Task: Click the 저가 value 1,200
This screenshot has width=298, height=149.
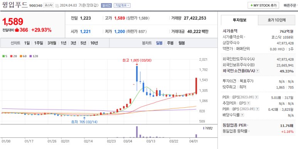Action: tap(120, 31)
